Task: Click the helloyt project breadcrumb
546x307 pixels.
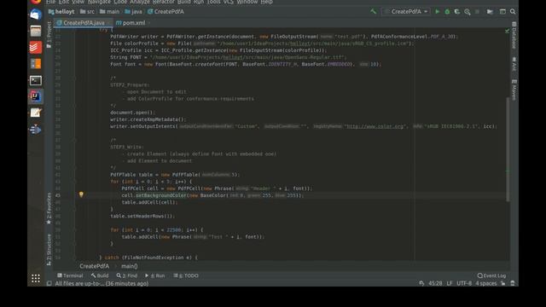Action: 61,11
